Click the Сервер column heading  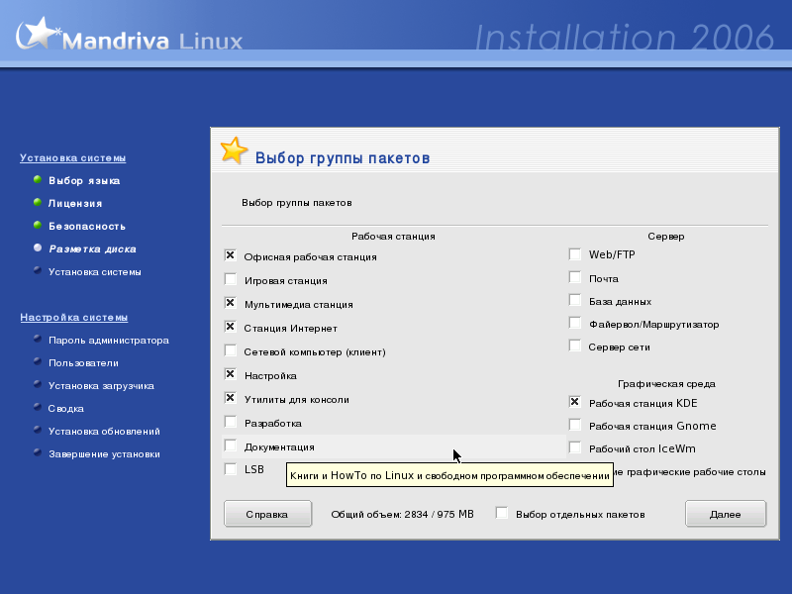(x=665, y=237)
